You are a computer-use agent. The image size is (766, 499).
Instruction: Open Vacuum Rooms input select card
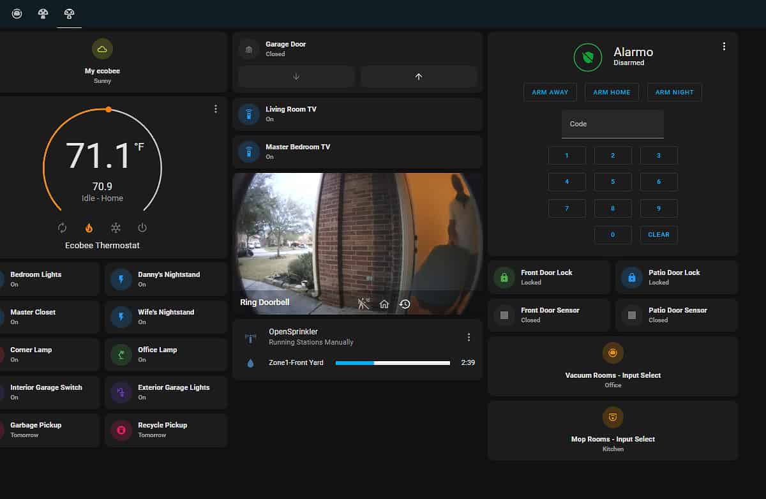click(613, 366)
